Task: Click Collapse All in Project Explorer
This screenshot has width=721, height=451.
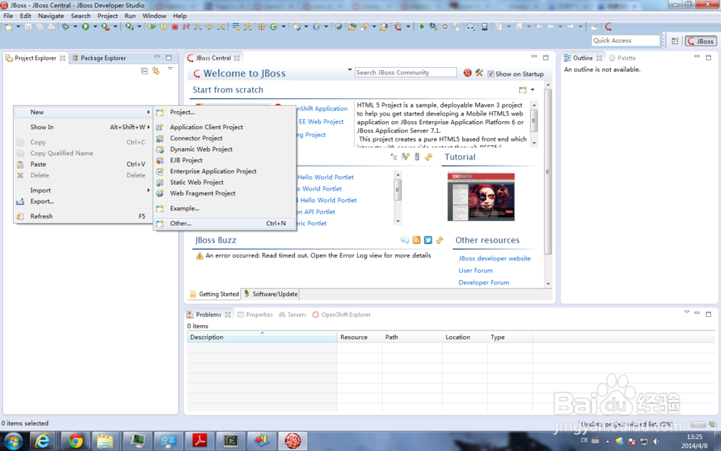Action: click(x=144, y=71)
